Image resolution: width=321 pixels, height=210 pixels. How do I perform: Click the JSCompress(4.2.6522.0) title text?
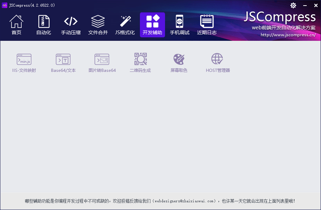(32, 5)
